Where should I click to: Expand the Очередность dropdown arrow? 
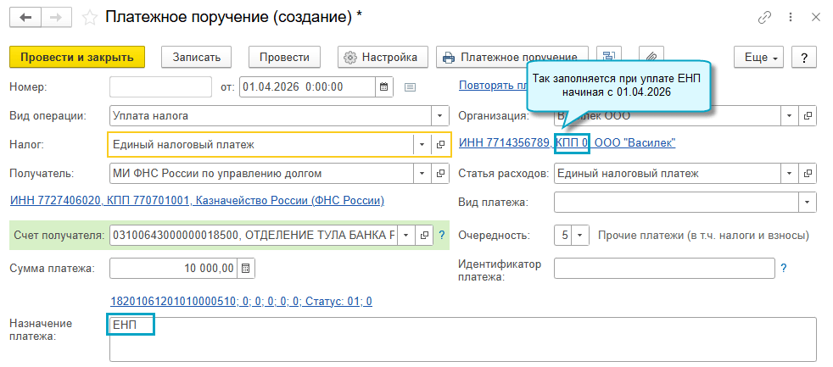tap(580, 235)
